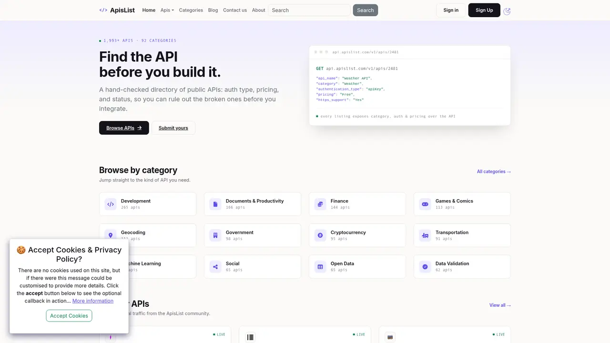Click the LIVE badge on the barcode API card
Screen dimensions: 610x343
[x=359, y=334]
